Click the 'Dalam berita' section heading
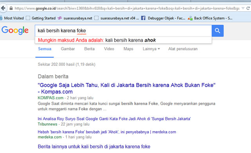 point(53,76)
